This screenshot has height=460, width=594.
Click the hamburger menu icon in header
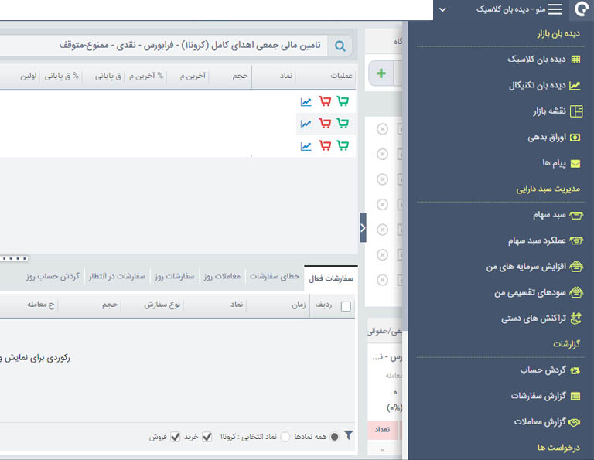(x=555, y=9)
